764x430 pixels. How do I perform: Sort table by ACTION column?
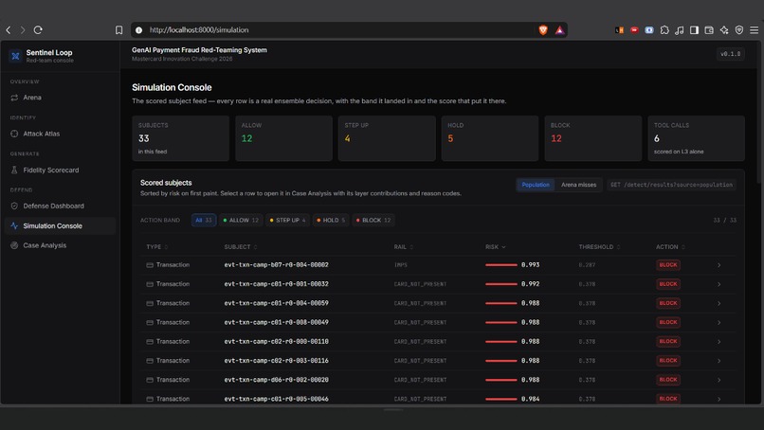click(x=670, y=247)
